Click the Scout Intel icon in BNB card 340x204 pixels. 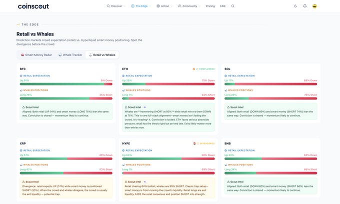coord(228,181)
